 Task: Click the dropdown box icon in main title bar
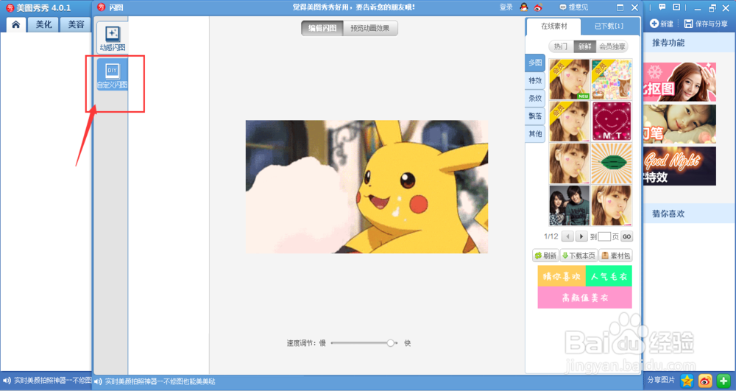[x=676, y=7]
